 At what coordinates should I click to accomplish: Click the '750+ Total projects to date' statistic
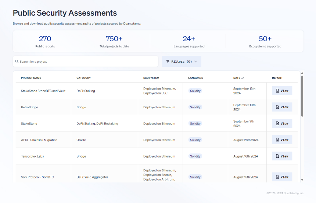(x=114, y=41)
